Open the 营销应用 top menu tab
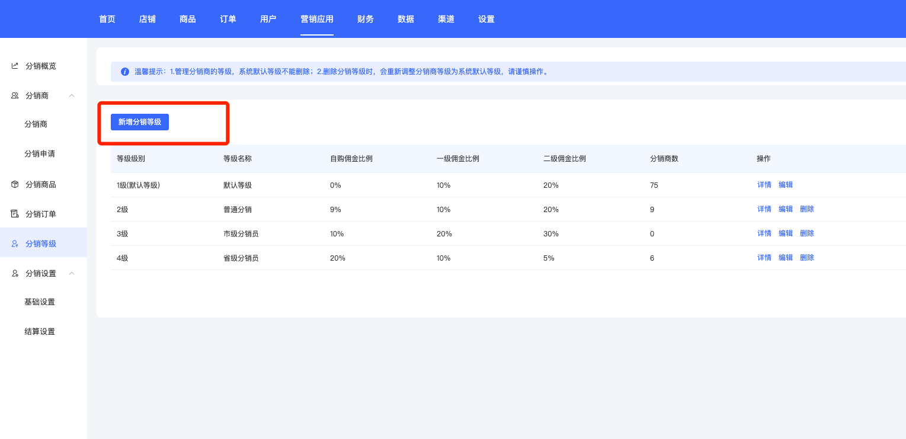The width and height of the screenshot is (906, 439). (316, 19)
